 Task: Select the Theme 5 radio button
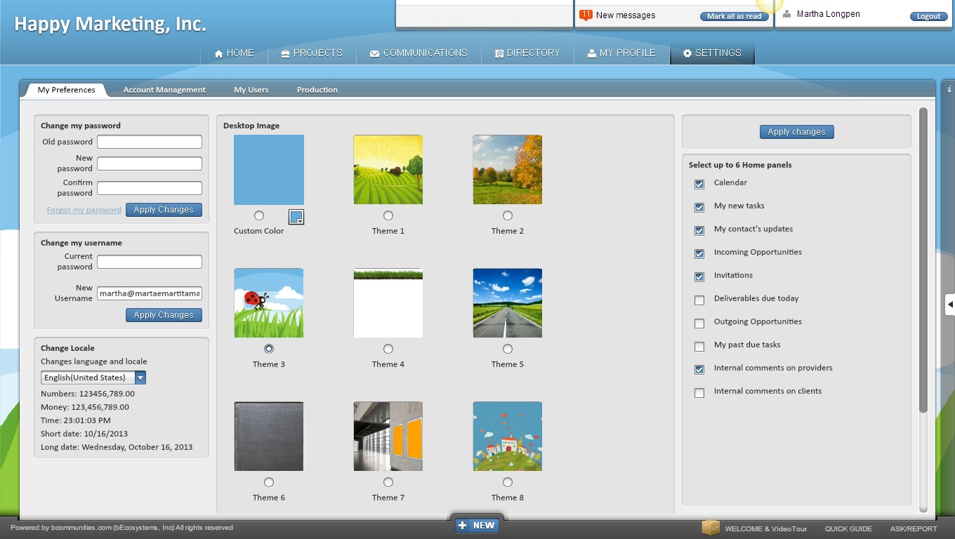(508, 349)
